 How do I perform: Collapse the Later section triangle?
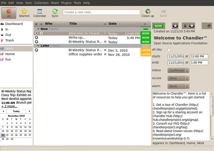click(38, 46)
